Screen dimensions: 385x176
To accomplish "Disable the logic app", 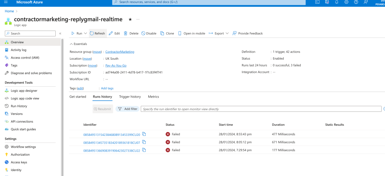I will 149,33.
